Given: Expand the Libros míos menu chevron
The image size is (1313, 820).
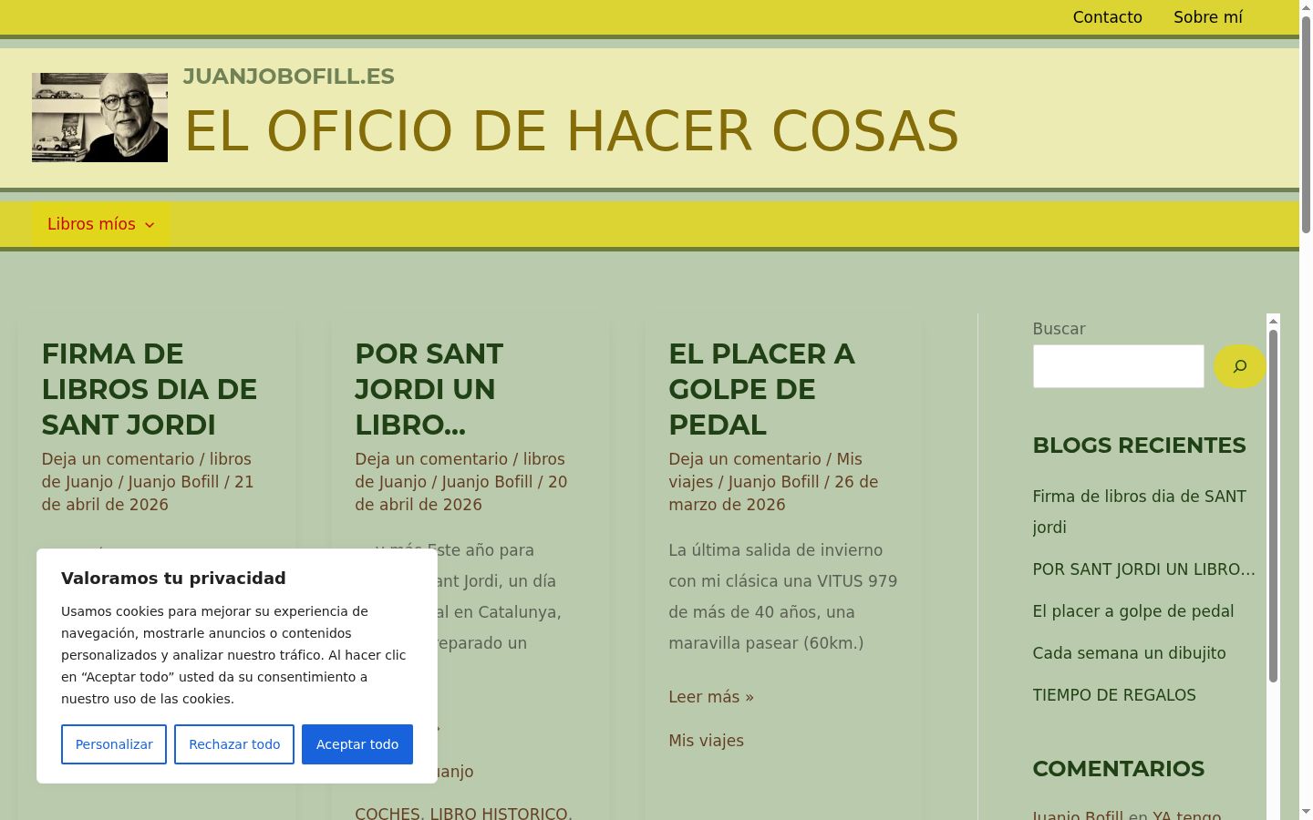Looking at the screenshot, I should [150, 225].
